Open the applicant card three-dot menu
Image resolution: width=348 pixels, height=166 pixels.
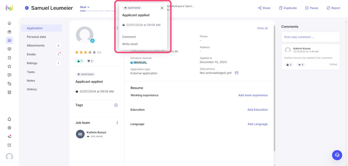(x=117, y=28)
